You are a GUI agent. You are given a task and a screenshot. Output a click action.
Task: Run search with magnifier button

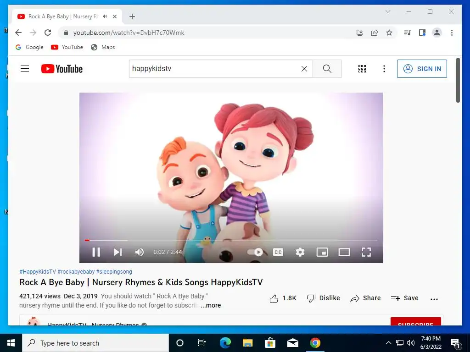point(327,69)
